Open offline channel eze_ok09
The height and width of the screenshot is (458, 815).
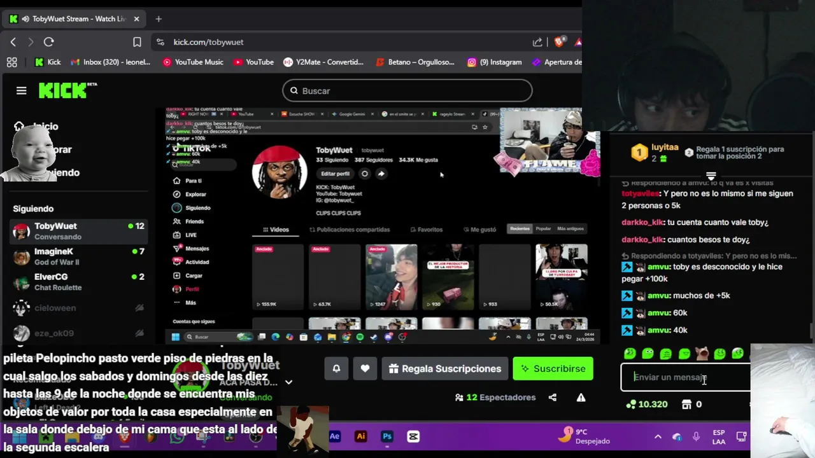[79, 333]
